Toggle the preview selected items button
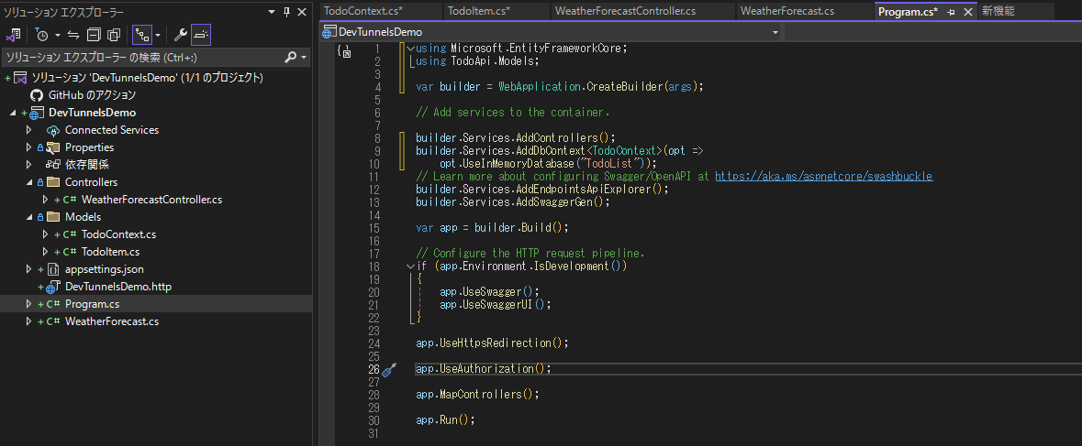The height and width of the screenshot is (446, 1082). (201, 35)
